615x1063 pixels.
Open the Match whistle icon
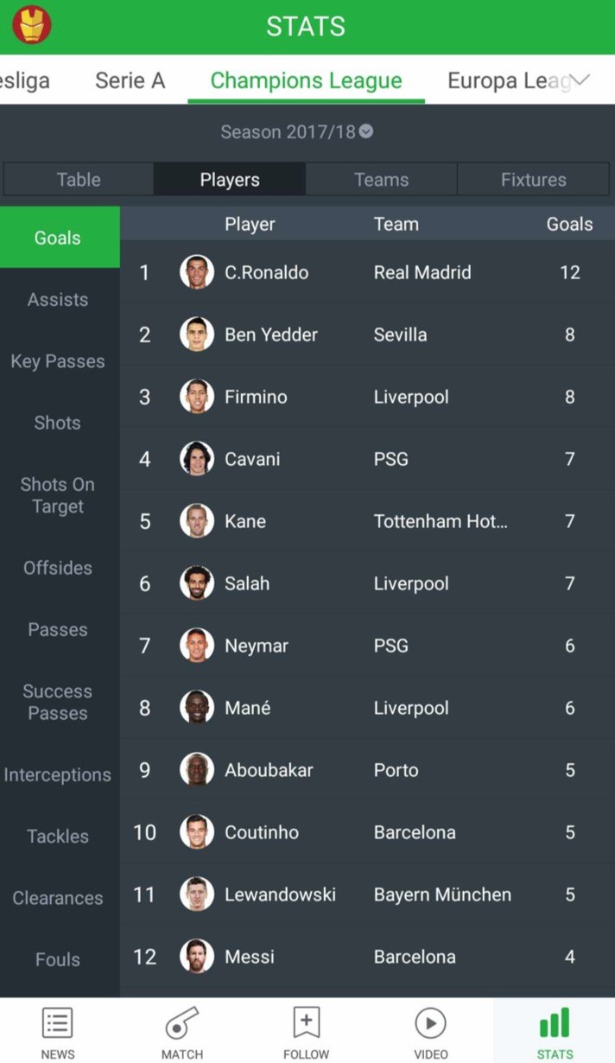tap(182, 1024)
